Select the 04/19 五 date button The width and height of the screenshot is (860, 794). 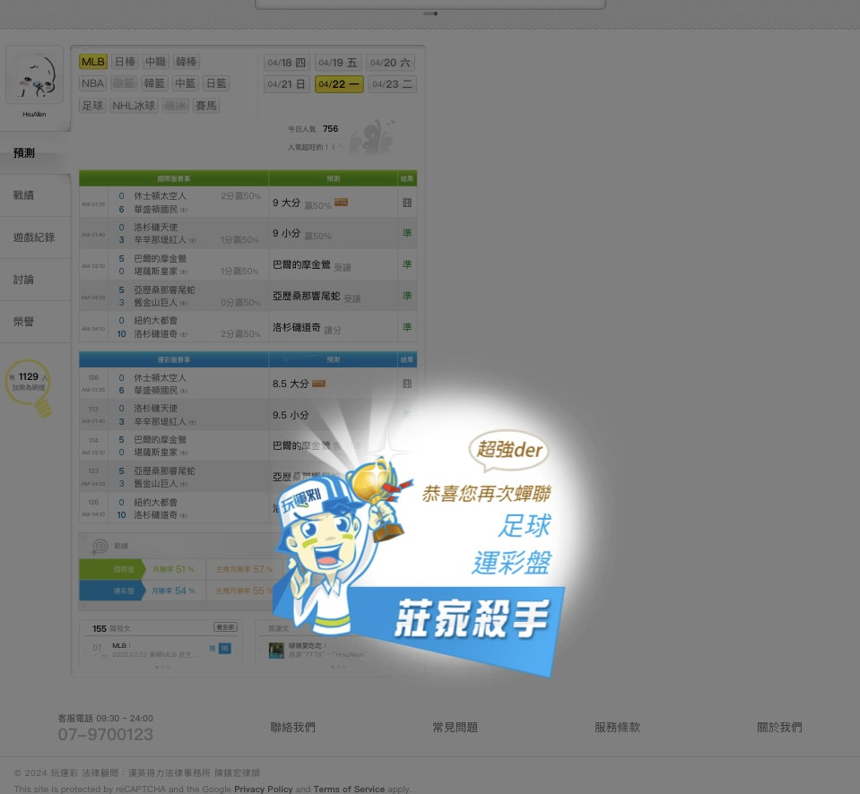338,63
